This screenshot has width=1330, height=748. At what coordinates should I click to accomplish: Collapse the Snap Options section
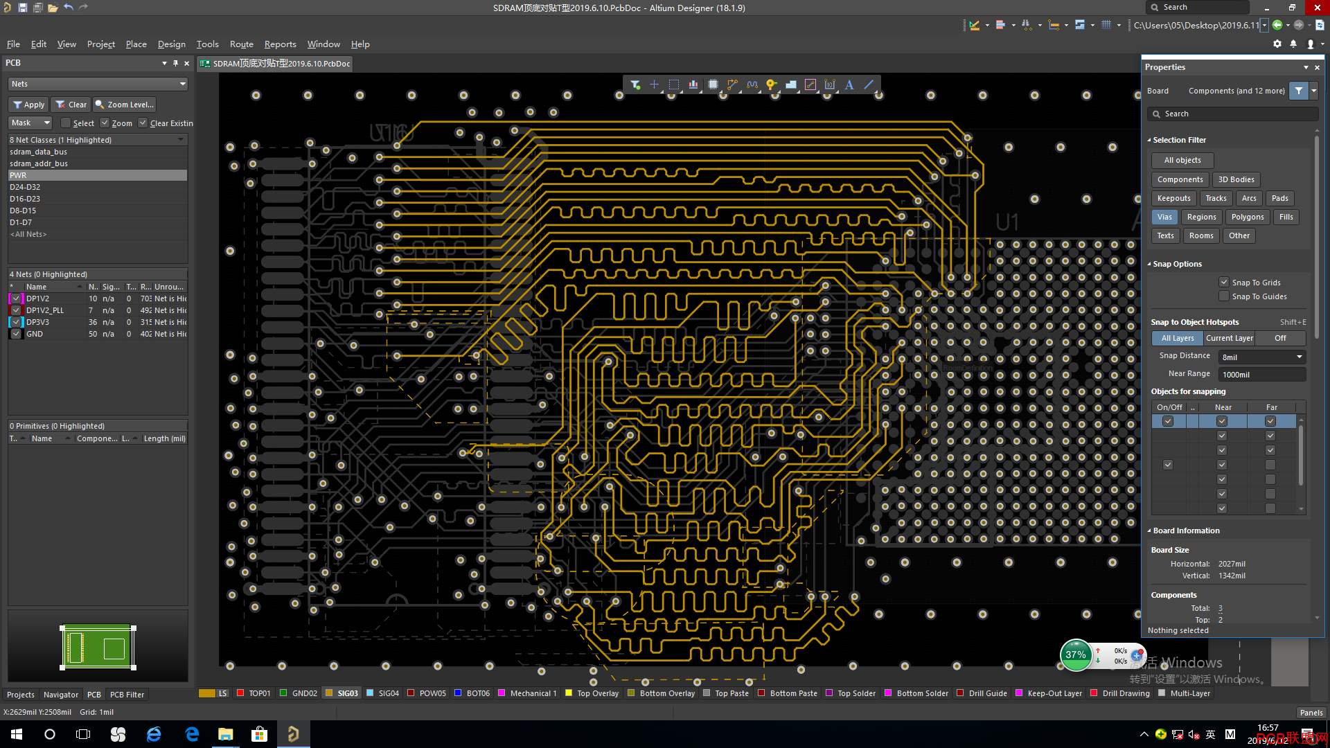[x=1149, y=264]
